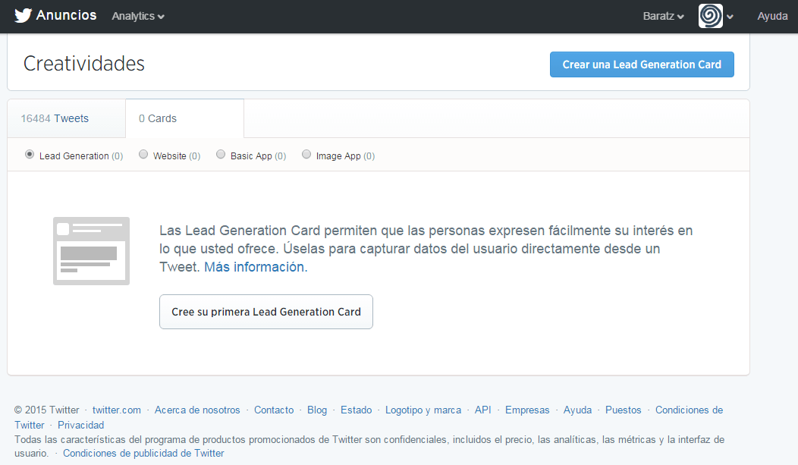
Task: Check the Estado footer link
Action: (x=357, y=410)
